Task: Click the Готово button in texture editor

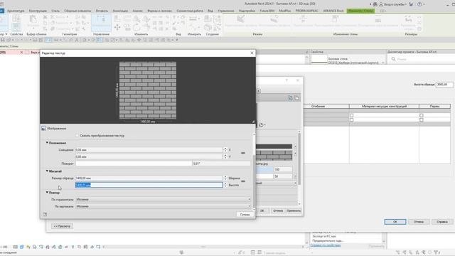Action: click(245, 215)
